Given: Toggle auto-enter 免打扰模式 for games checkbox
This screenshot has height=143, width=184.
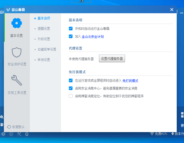Looking at the screenshot, I should pos(71,80).
